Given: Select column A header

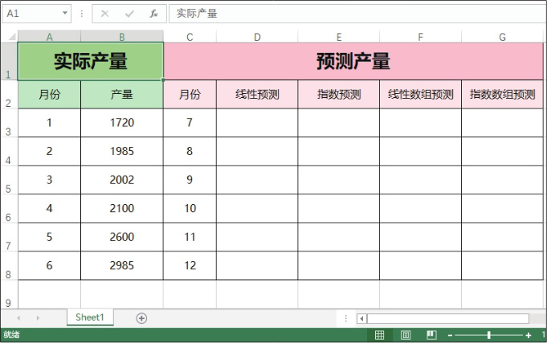Looking at the screenshot, I should 49,37.
